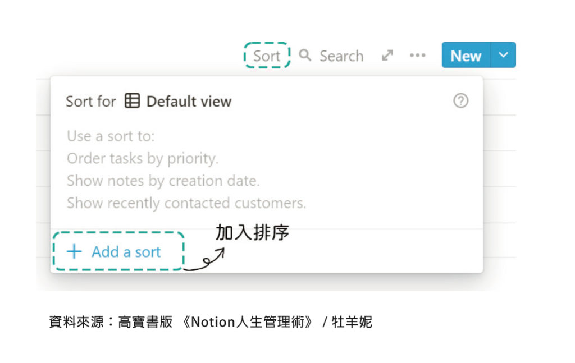Open the three-dot more options menu

(x=417, y=56)
